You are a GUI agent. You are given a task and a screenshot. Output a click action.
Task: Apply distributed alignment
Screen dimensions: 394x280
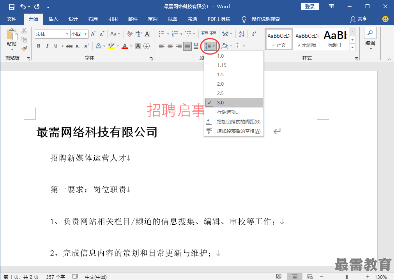196,46
